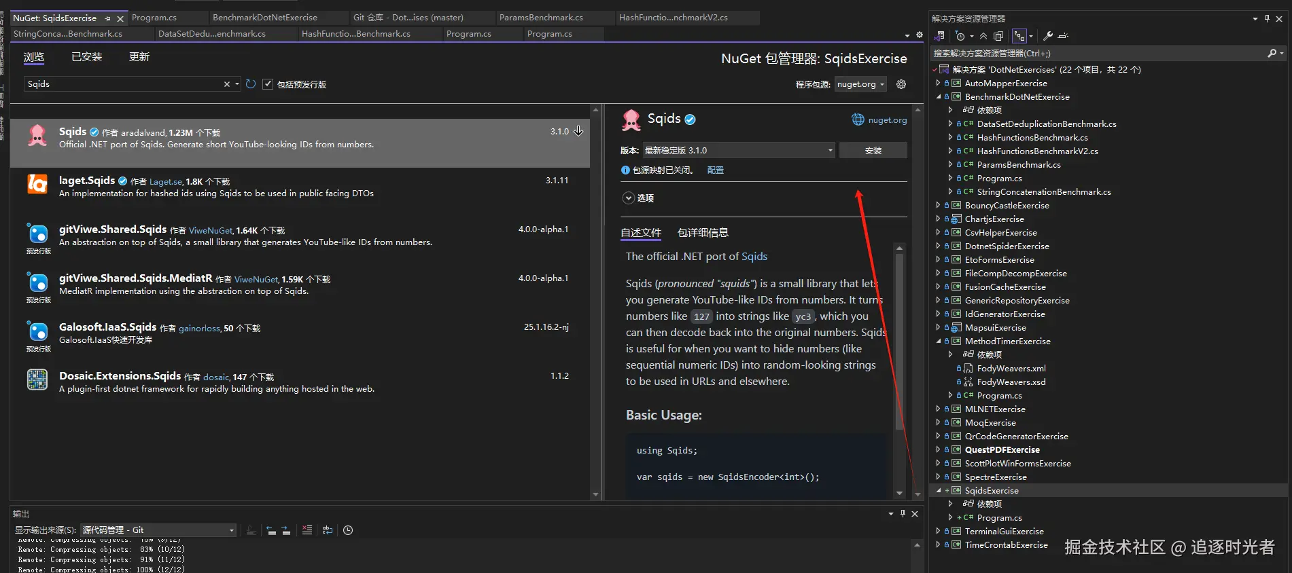The width and height of the screenshot is (1292, 573).
Task: Click the Dosaic.Extensions.Sqids package icon
Action: tap(37, 380)
